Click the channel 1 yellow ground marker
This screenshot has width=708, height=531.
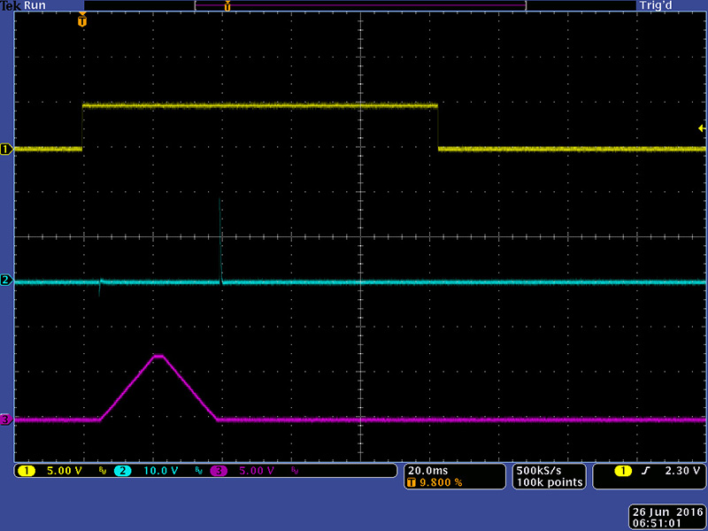tap(5, 150)
